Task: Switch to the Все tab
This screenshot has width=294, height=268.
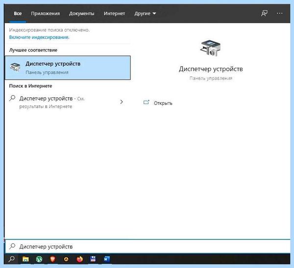Action: (18, 14)
